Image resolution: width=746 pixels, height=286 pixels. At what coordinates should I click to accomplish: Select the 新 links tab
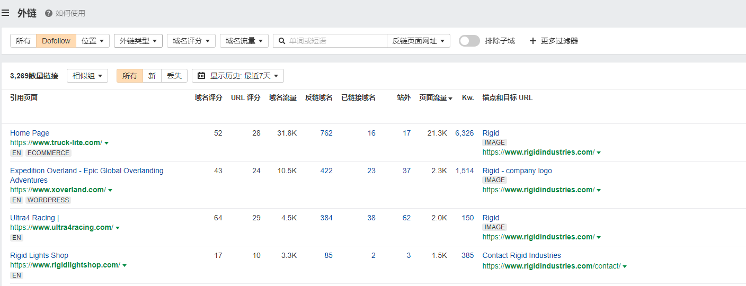152,76
